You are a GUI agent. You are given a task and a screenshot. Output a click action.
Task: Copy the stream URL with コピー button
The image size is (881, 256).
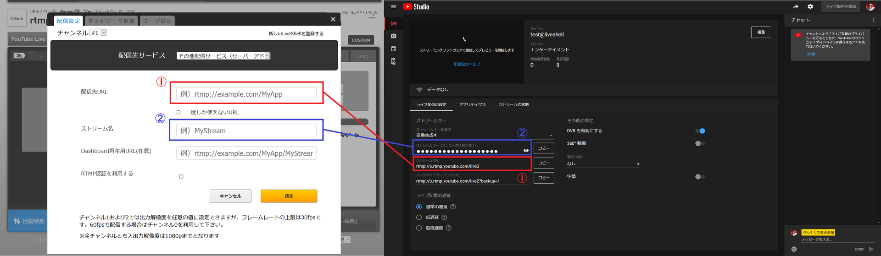click(544, 163)
